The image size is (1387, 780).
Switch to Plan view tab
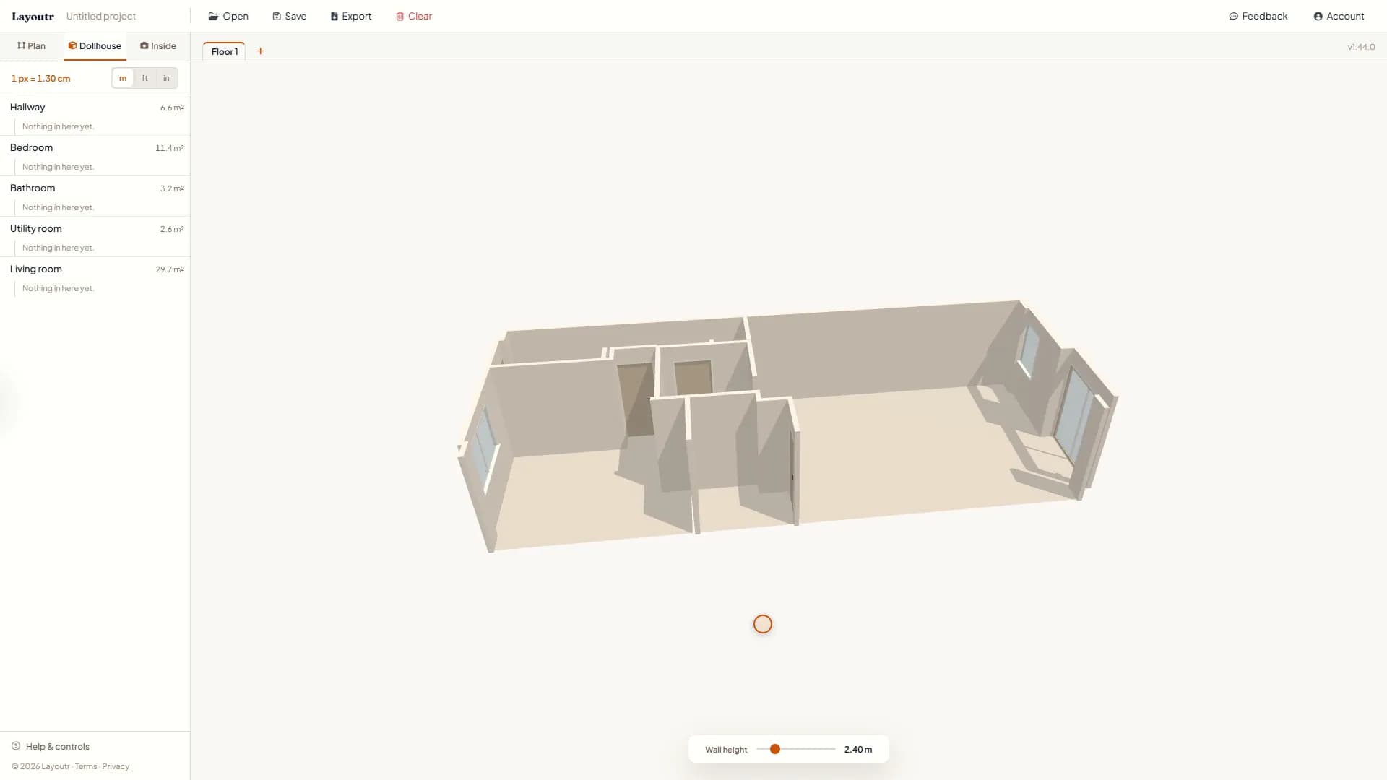click(x=32, y=45)
